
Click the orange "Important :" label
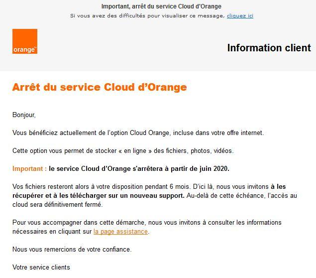(30, 168)
